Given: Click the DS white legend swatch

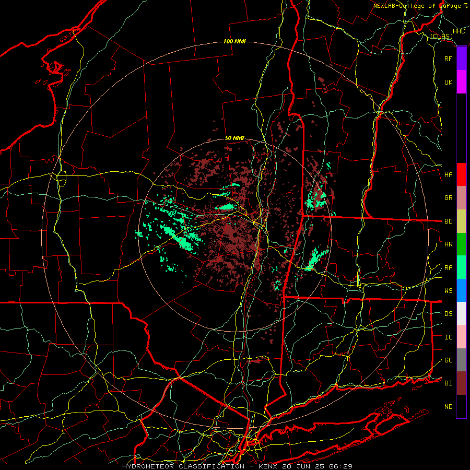Looking at the screenshot, I should (461, 313).
